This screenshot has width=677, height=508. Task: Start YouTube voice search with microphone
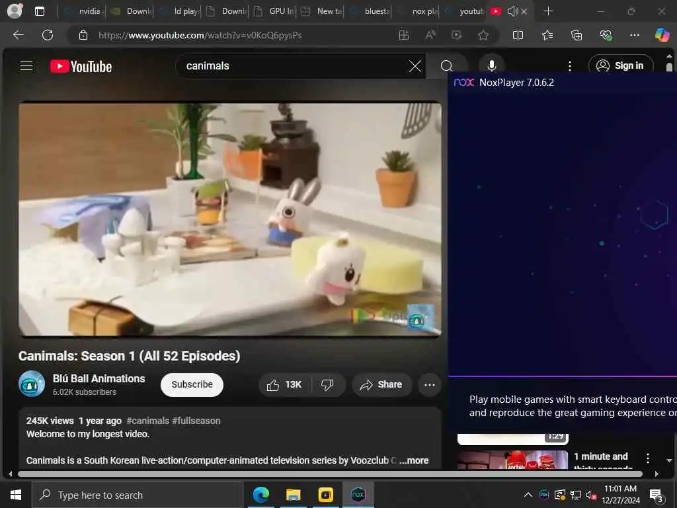[x=491, y=65]
